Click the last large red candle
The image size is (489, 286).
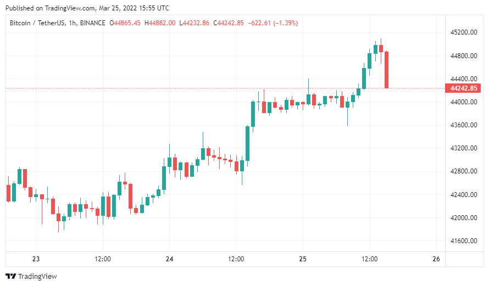point(386,70)
